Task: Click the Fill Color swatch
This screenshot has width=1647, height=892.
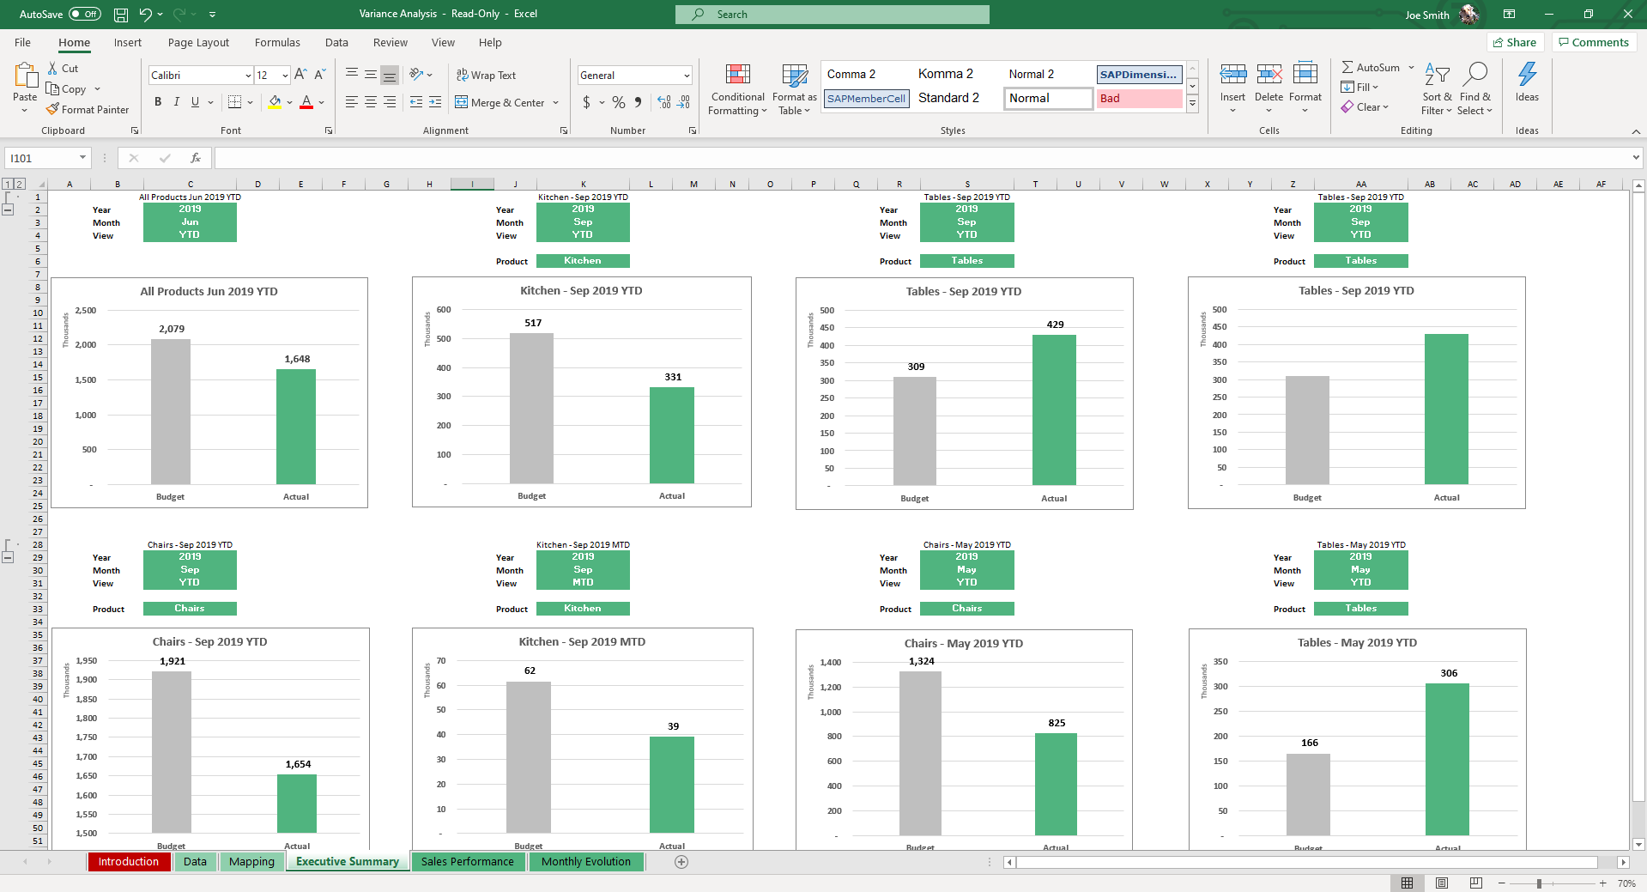Action: click(x=275, y=102)
